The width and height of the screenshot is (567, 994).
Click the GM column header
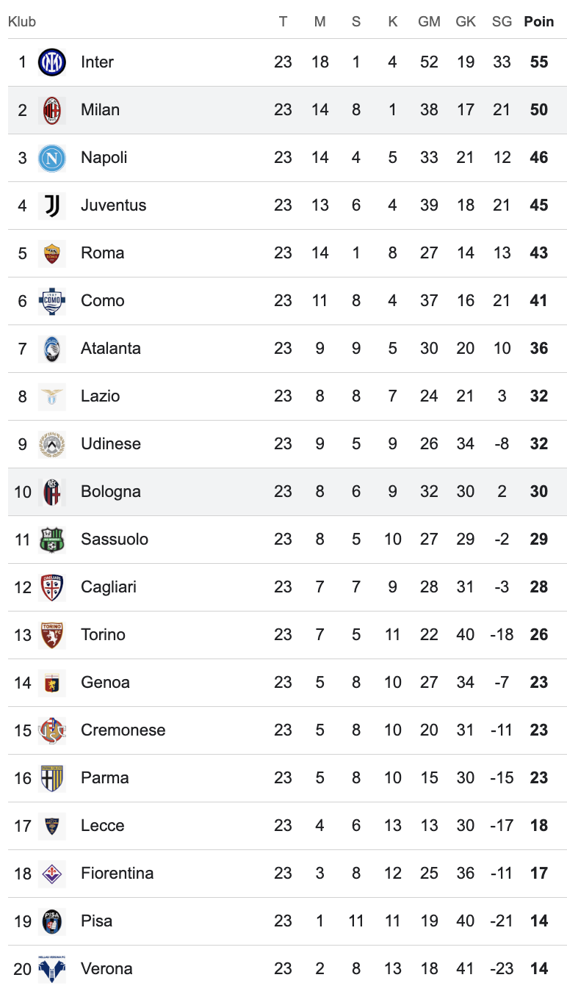[429, 22]
